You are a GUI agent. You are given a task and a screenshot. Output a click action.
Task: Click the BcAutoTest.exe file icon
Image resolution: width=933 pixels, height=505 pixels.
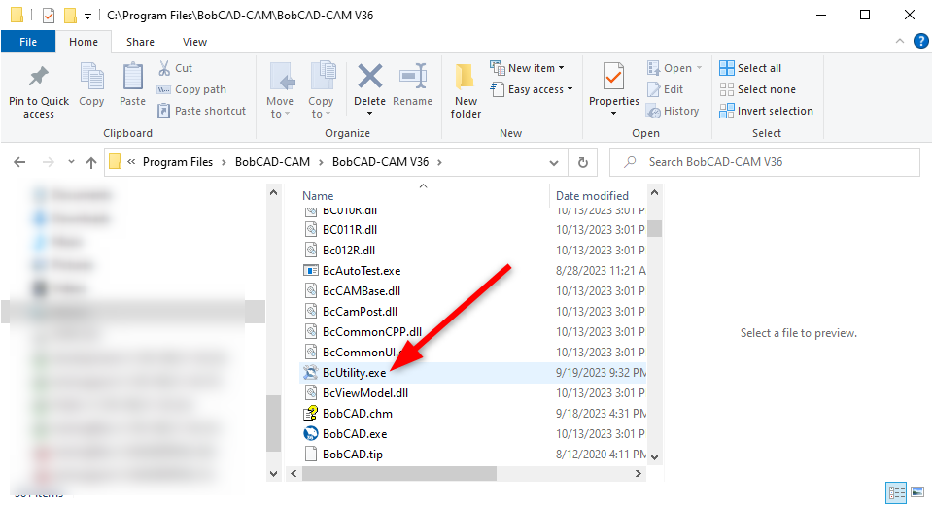click(311, 271)
